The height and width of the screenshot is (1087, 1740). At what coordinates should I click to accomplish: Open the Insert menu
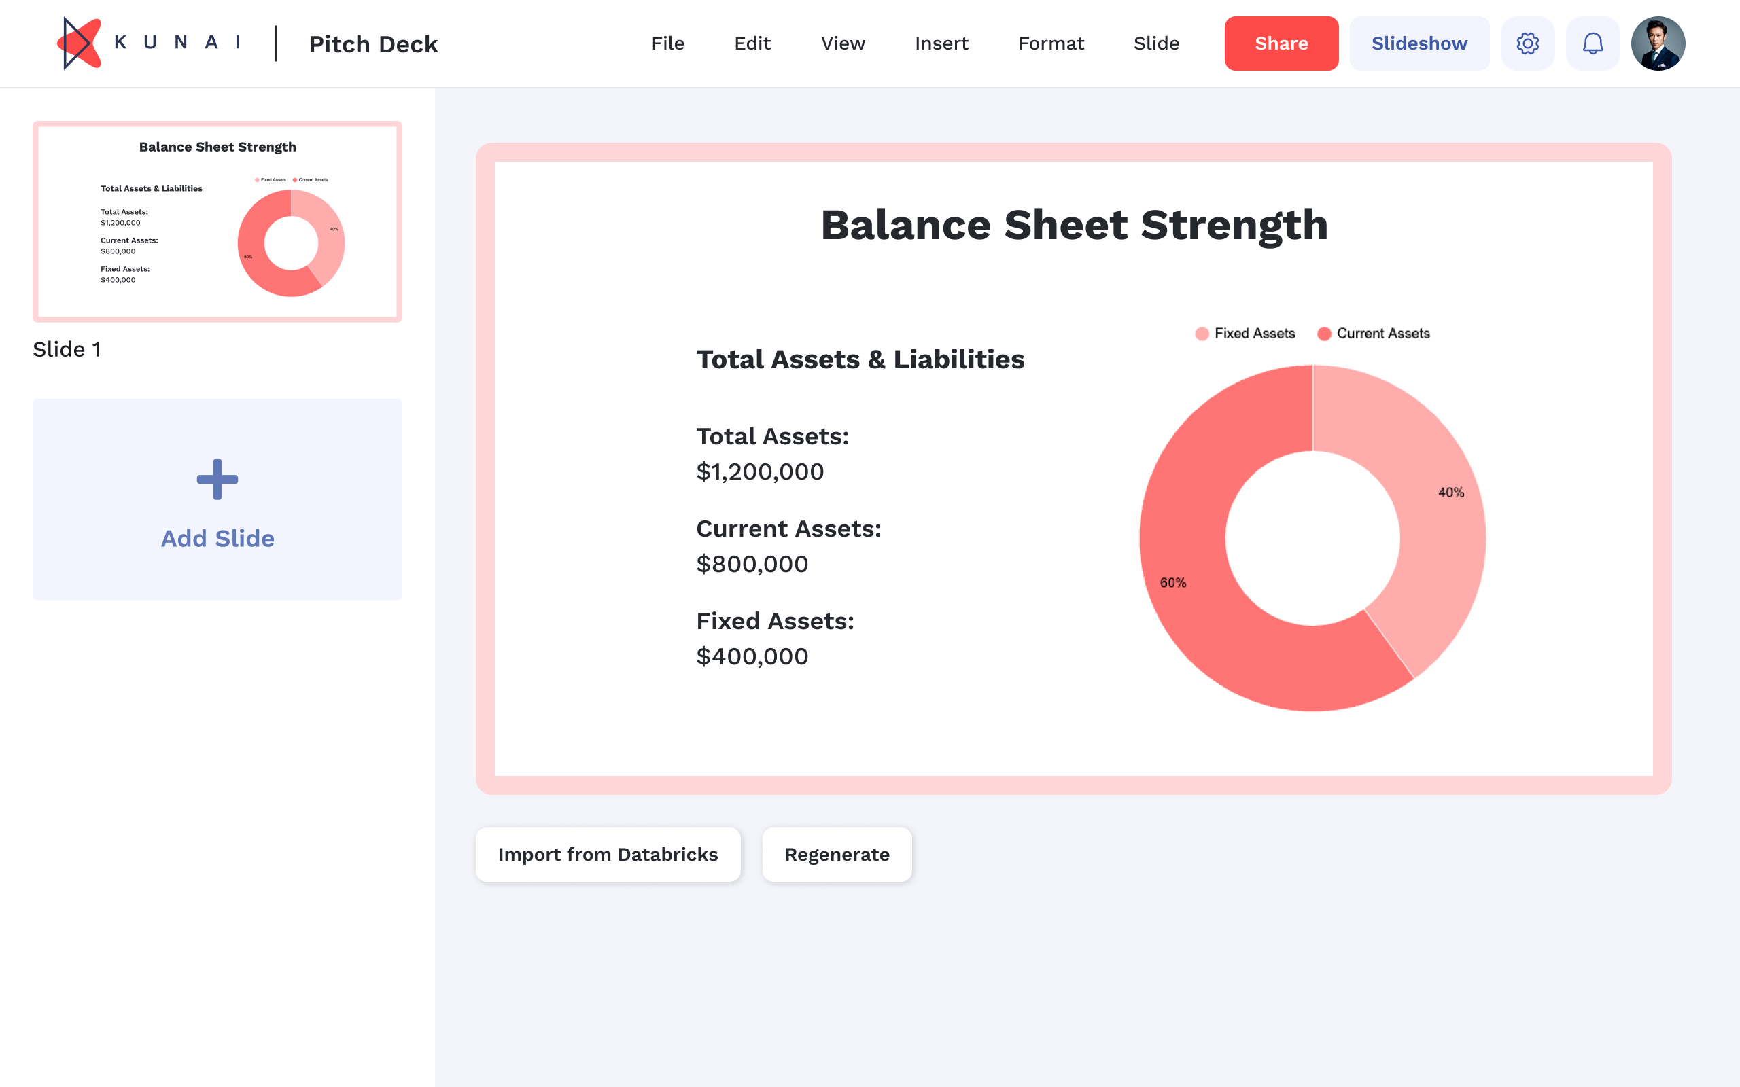click(941, 43)
